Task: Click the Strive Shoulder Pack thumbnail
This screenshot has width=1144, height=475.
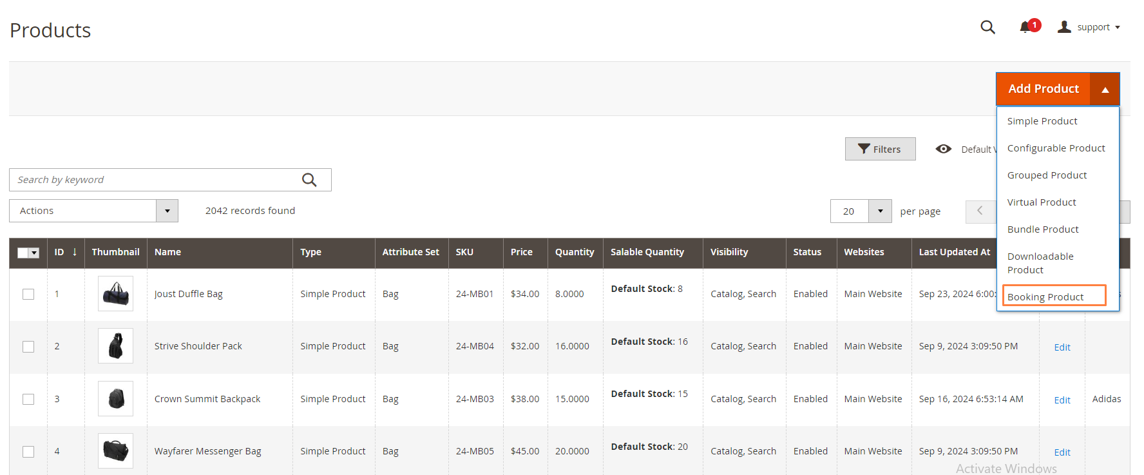Action: click(x=116, y=346)
